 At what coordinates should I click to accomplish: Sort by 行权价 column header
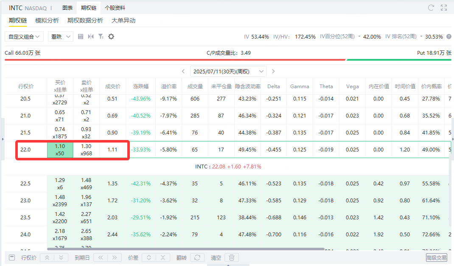point(26,86)
